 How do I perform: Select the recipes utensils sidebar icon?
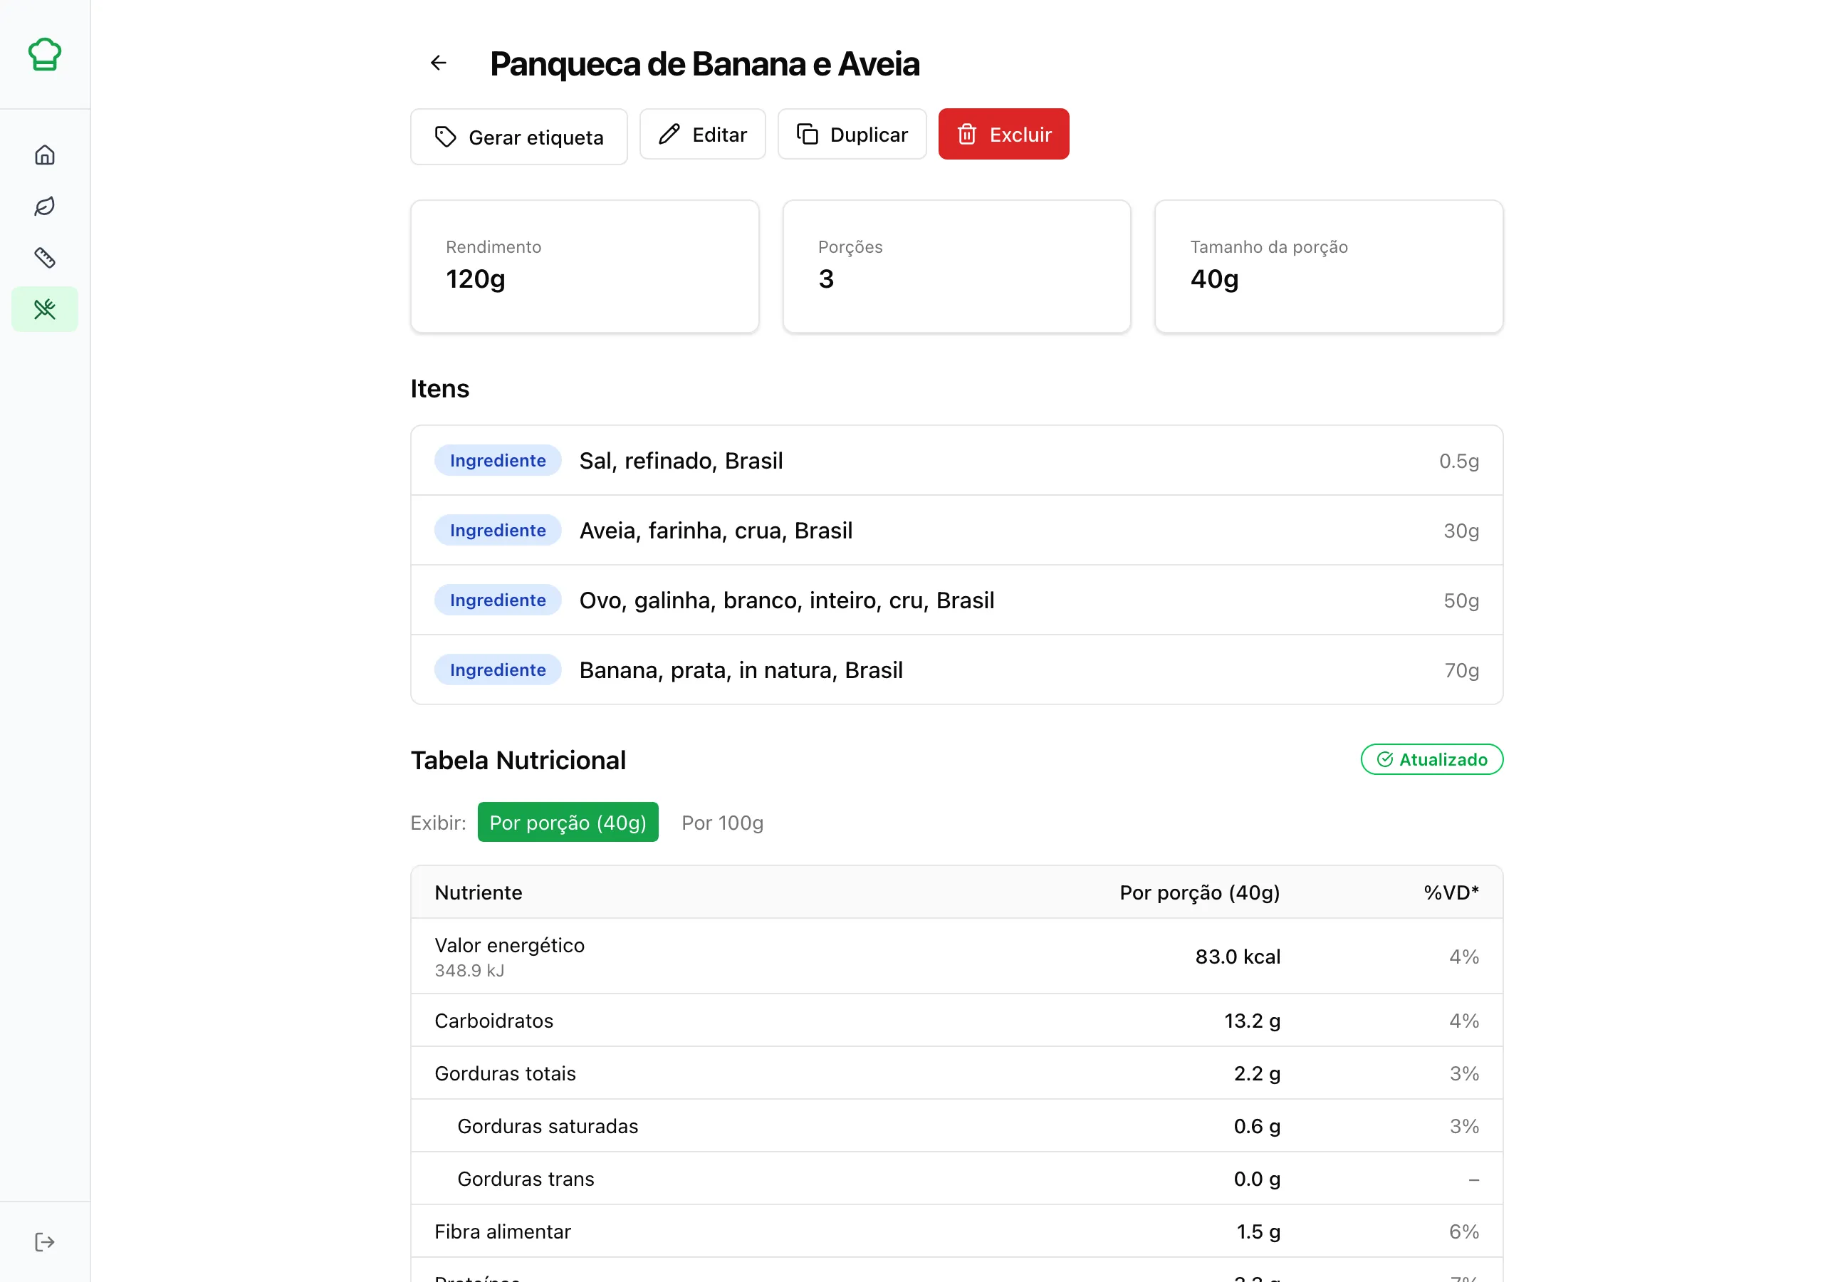[x=44, y=309]
